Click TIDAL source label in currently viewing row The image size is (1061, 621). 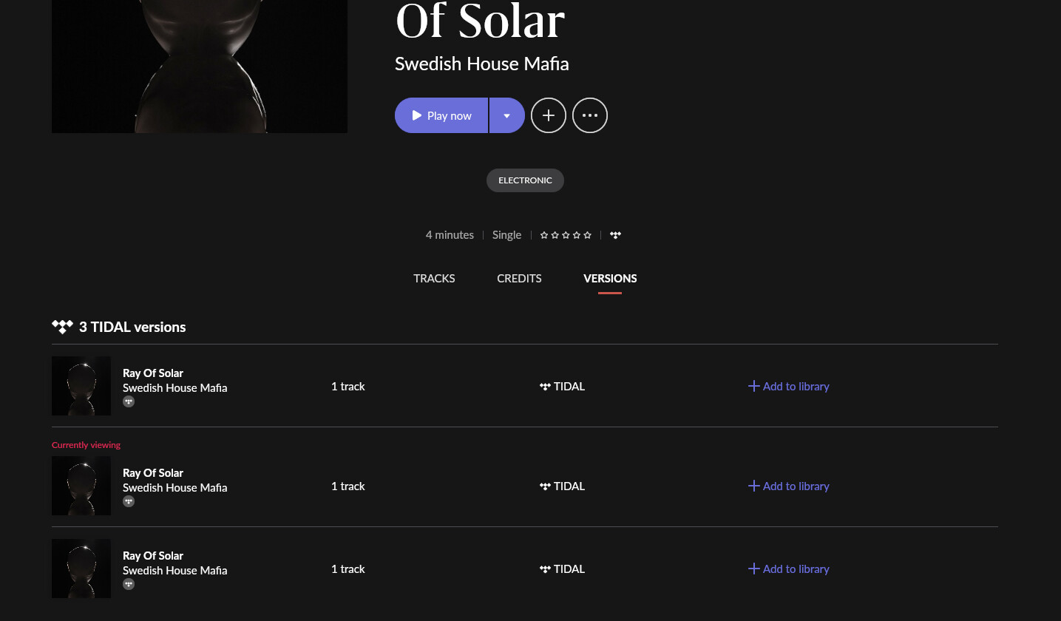(x=563, y=486)
